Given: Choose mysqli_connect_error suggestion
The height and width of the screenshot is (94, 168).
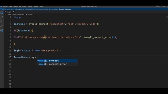Looking at the screenshot, I should 57,64.
